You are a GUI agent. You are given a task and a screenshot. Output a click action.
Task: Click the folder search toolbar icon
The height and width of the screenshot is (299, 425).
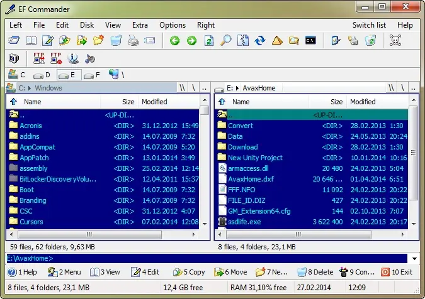coord(294,41)
